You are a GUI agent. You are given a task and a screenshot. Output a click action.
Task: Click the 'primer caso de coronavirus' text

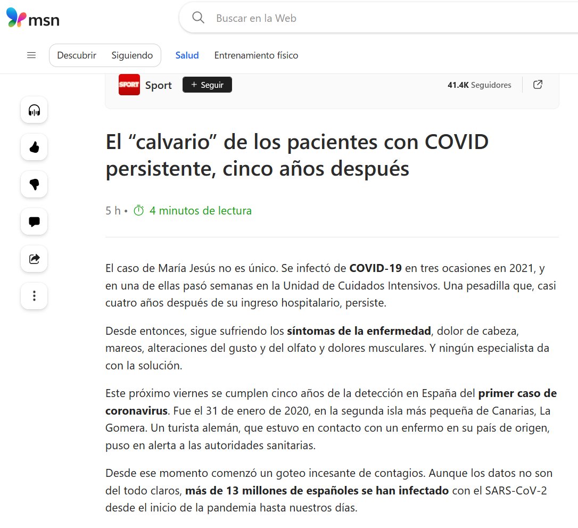click(517, 394)
